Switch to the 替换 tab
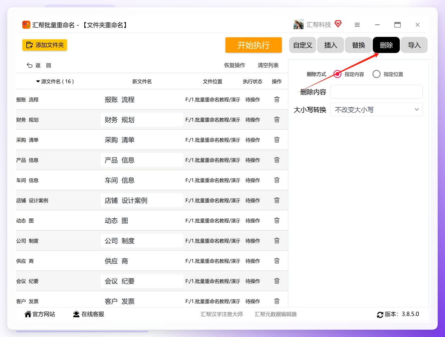The height and width of the screenshot is (337, 445). [x=358, y=45]
